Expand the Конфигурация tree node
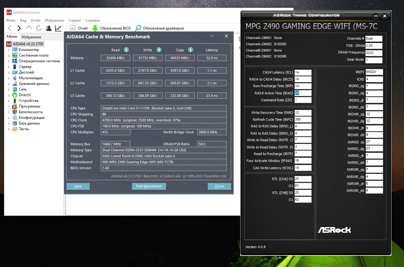 point(9,118)
